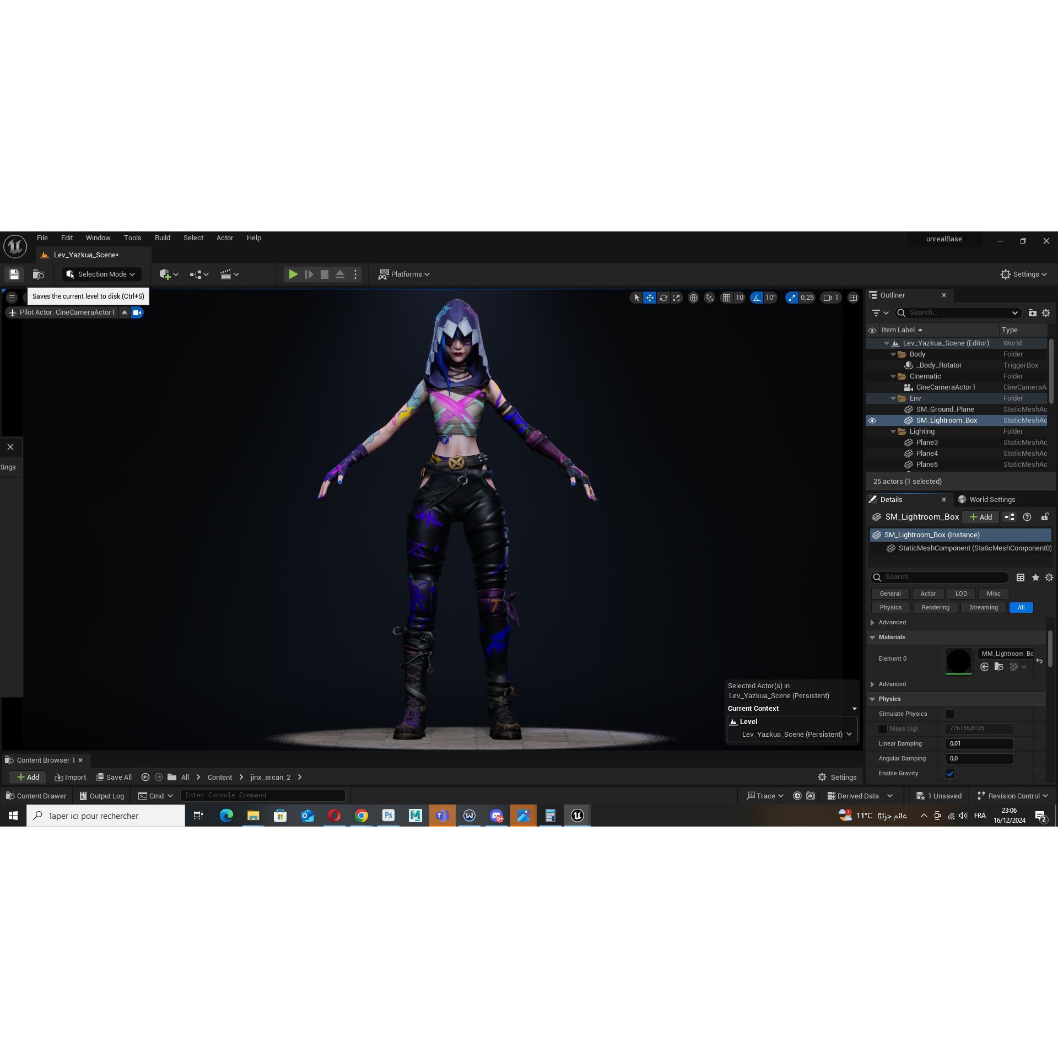1058x1058 pixels.
Task: Click the Linear Damping value field
Action: 979,744
